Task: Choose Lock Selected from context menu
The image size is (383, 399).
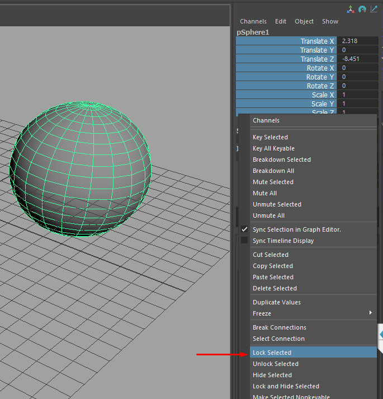Action: coord(272,353)
